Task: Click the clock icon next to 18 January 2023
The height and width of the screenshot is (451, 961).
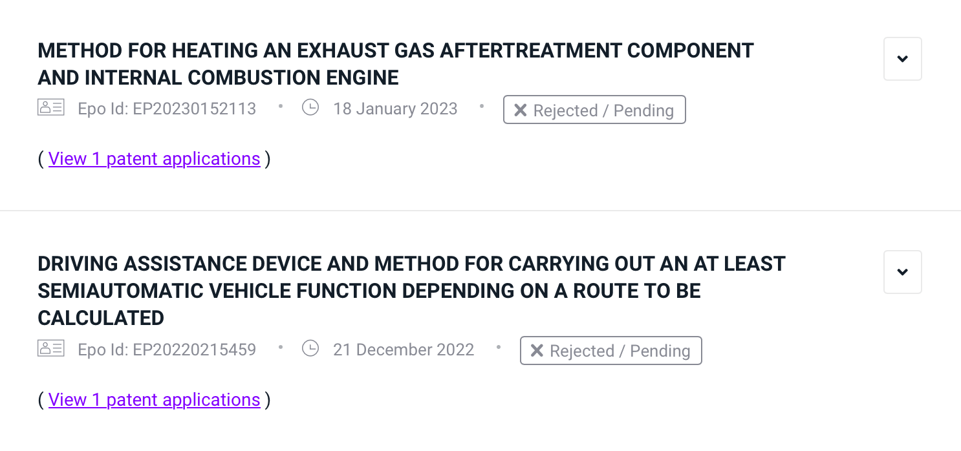Action: coord(310,108)
